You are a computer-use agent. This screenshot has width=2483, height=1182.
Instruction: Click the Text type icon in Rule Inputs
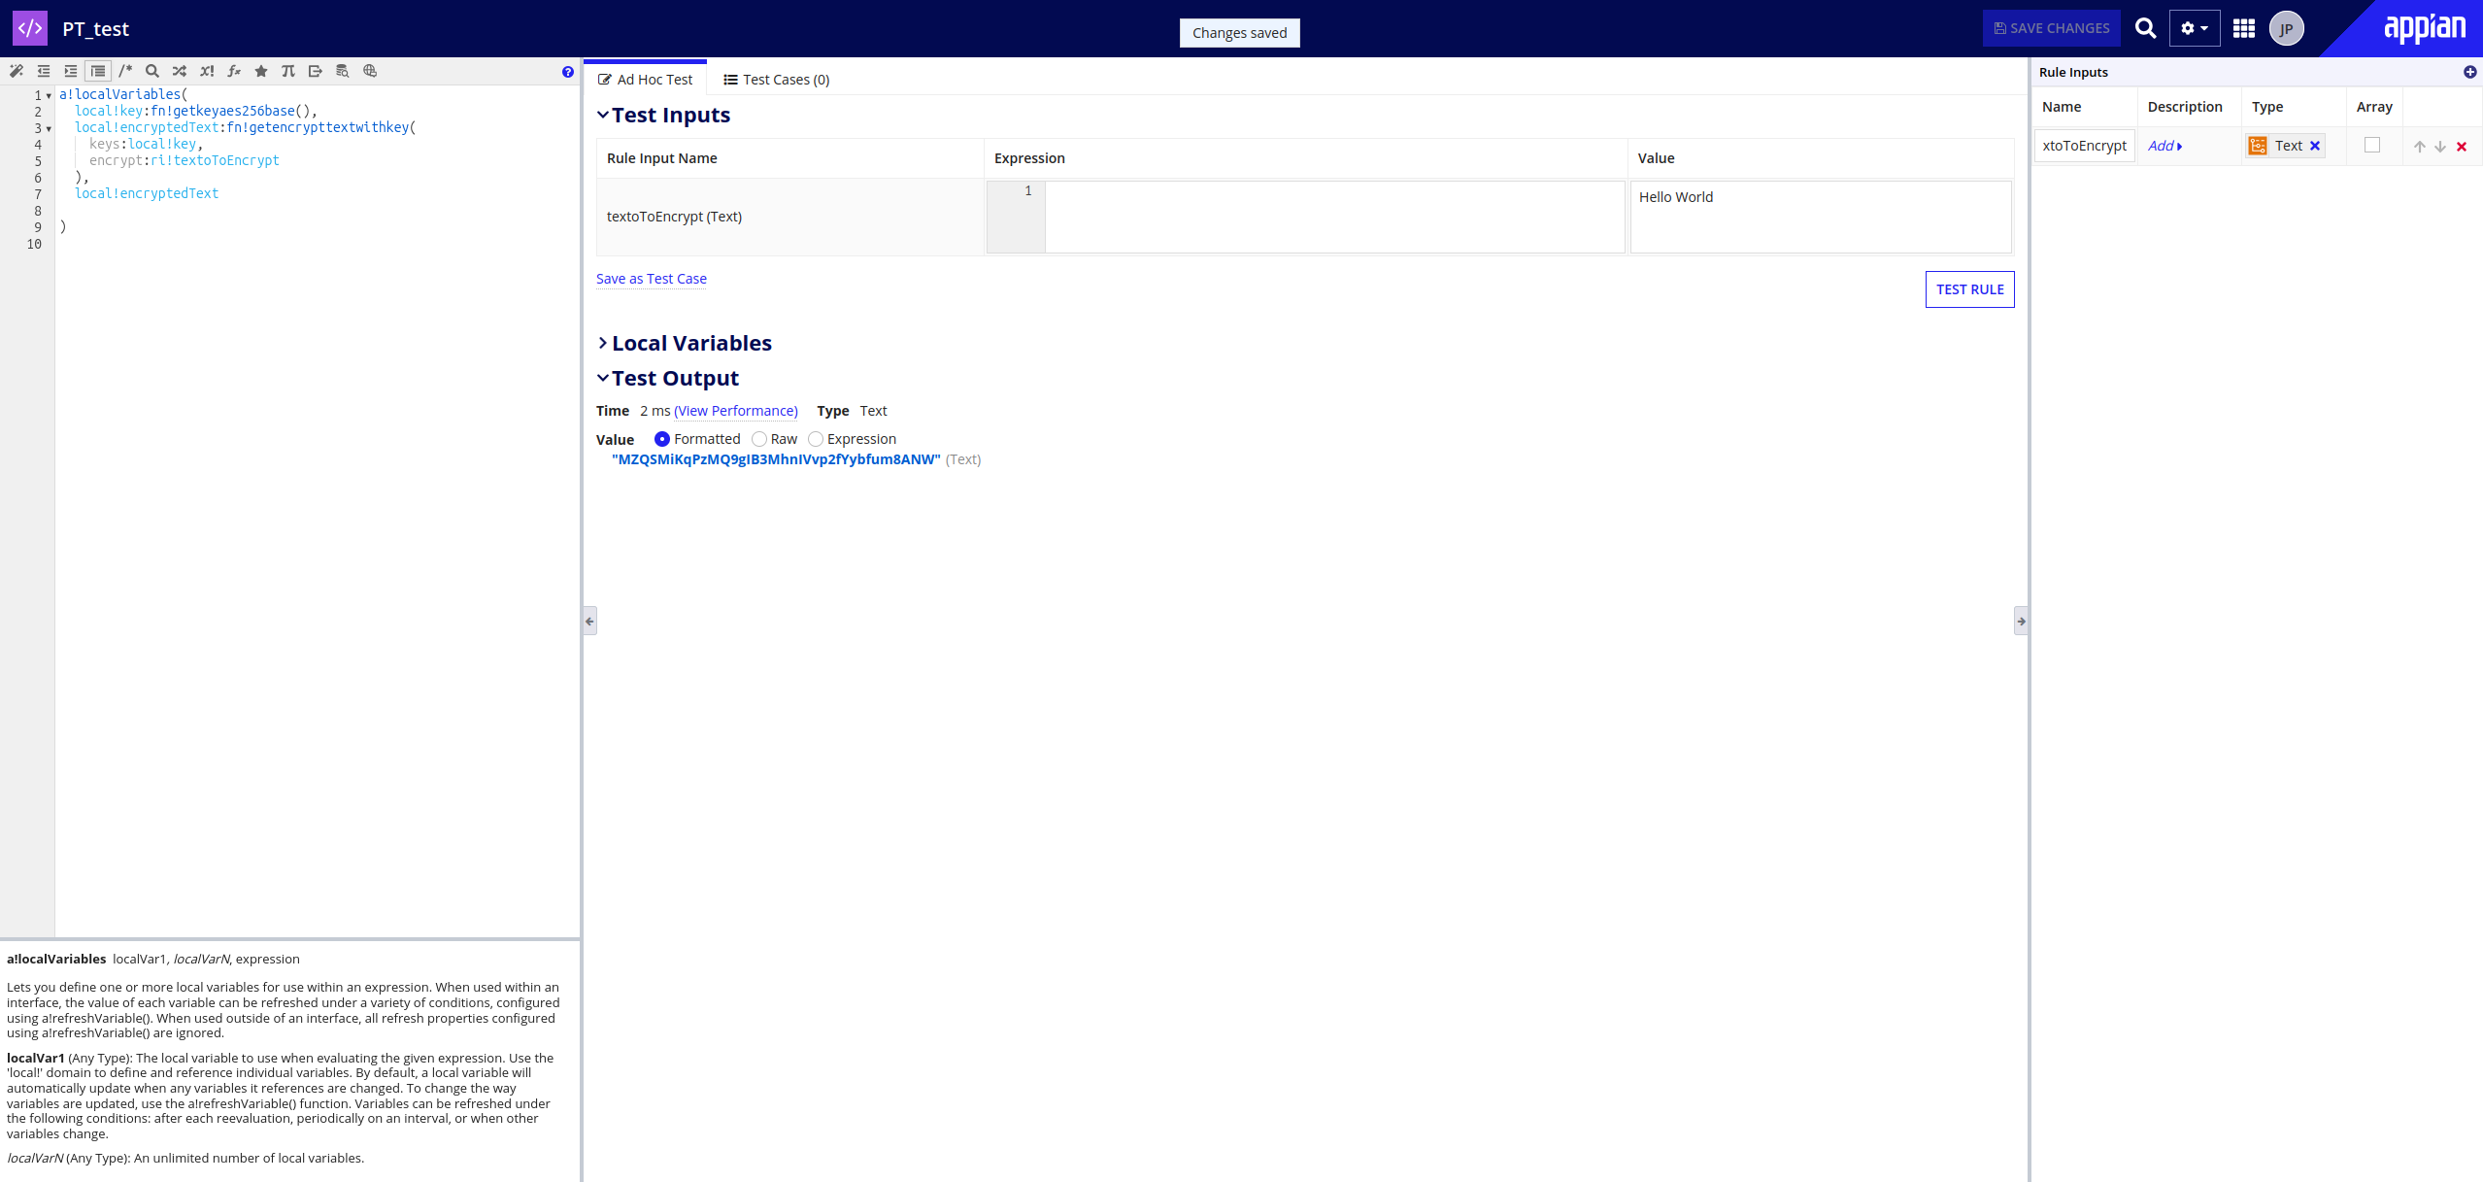tap(2258, 146)
